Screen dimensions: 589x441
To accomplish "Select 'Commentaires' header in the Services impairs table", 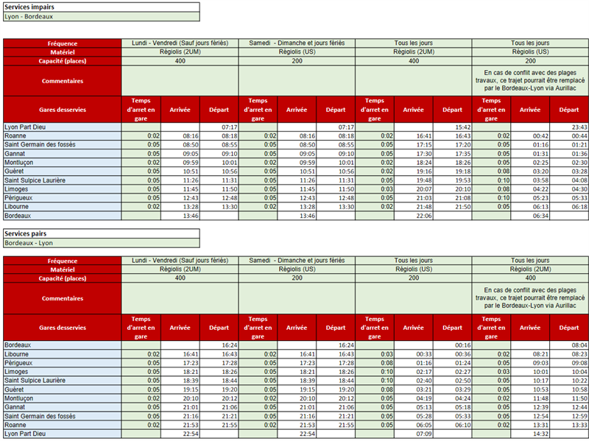I will point(62,81).
